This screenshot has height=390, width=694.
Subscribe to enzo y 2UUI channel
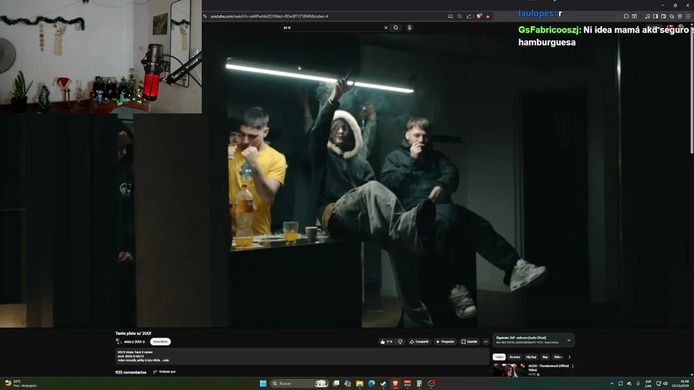click(160, 342)
